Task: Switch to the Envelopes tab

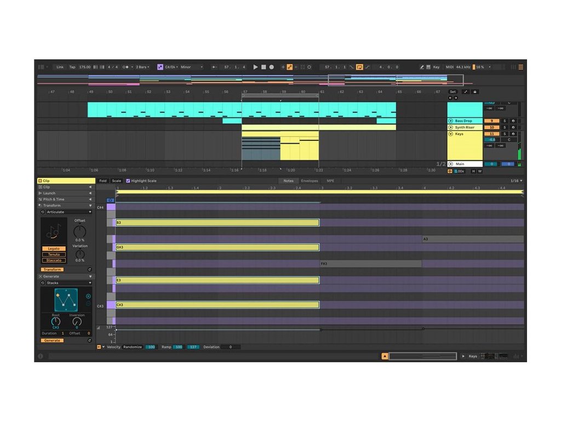Action: (x=309, y=180)
